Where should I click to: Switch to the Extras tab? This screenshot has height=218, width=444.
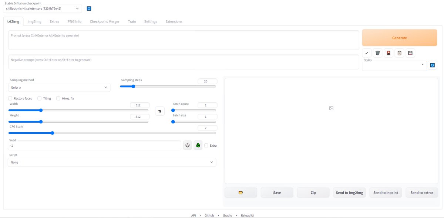[x=54, y=21]
